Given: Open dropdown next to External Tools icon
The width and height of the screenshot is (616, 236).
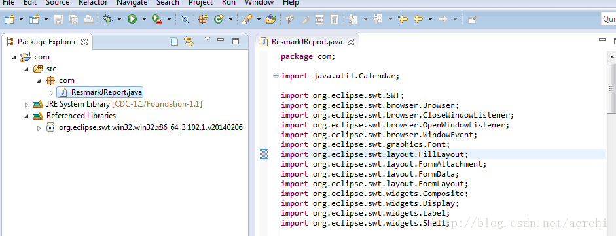Looking at the screenshot, I should [170, 19].
